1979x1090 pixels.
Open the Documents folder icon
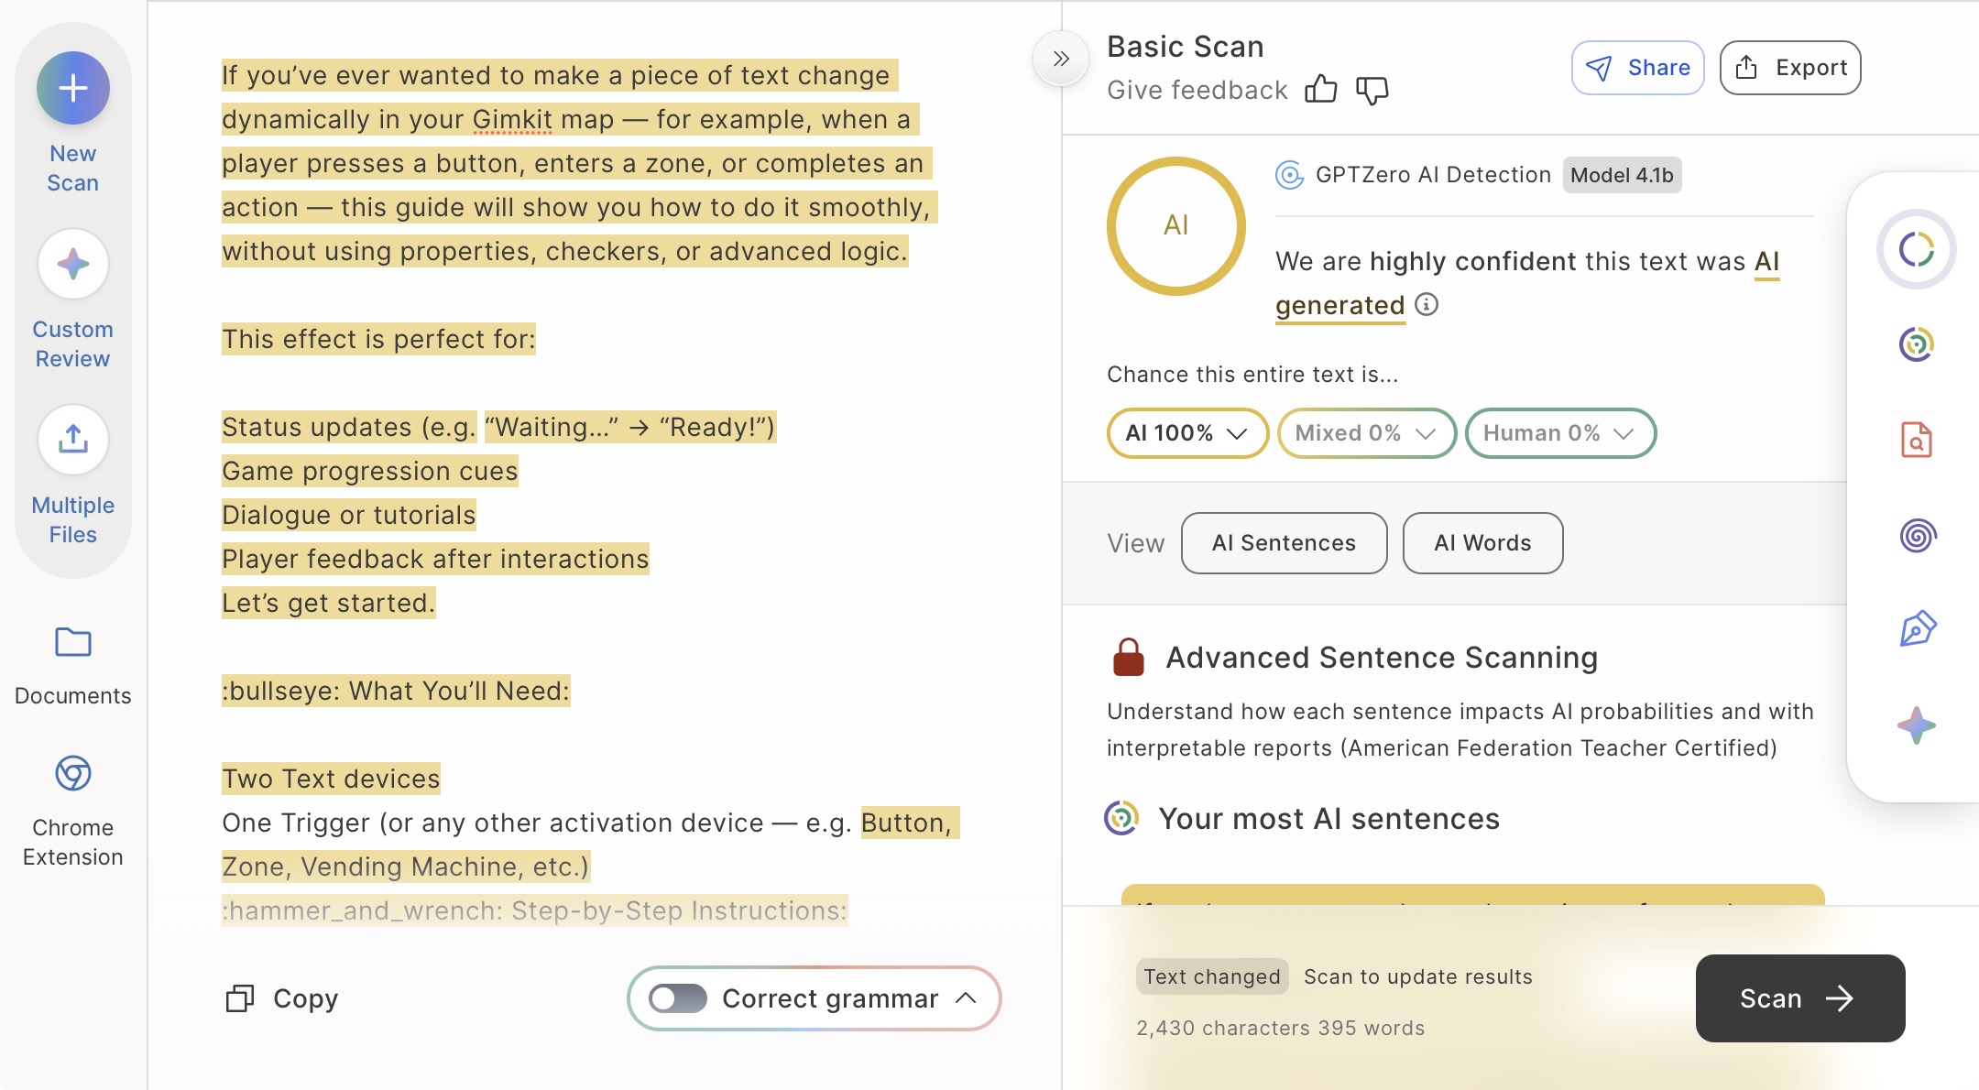tap(73, 642)
